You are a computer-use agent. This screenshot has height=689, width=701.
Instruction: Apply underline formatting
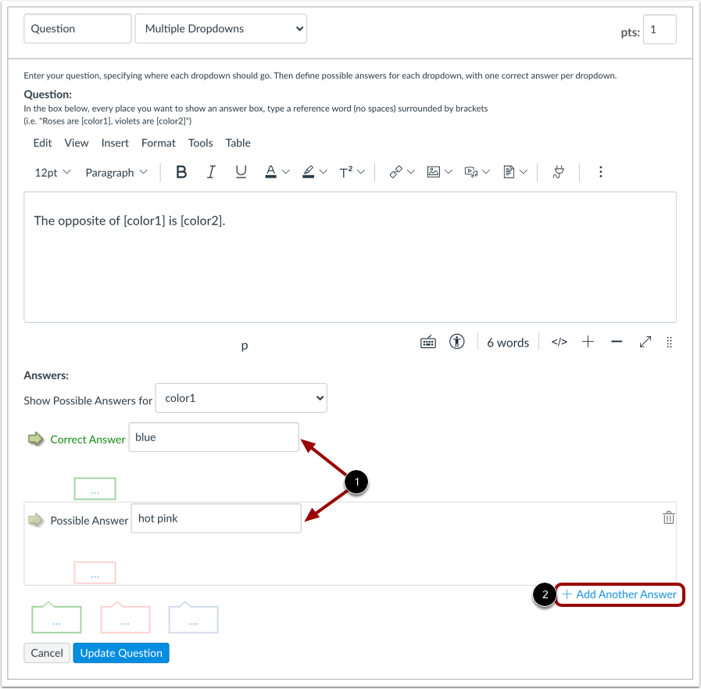[x=241, y=171]
